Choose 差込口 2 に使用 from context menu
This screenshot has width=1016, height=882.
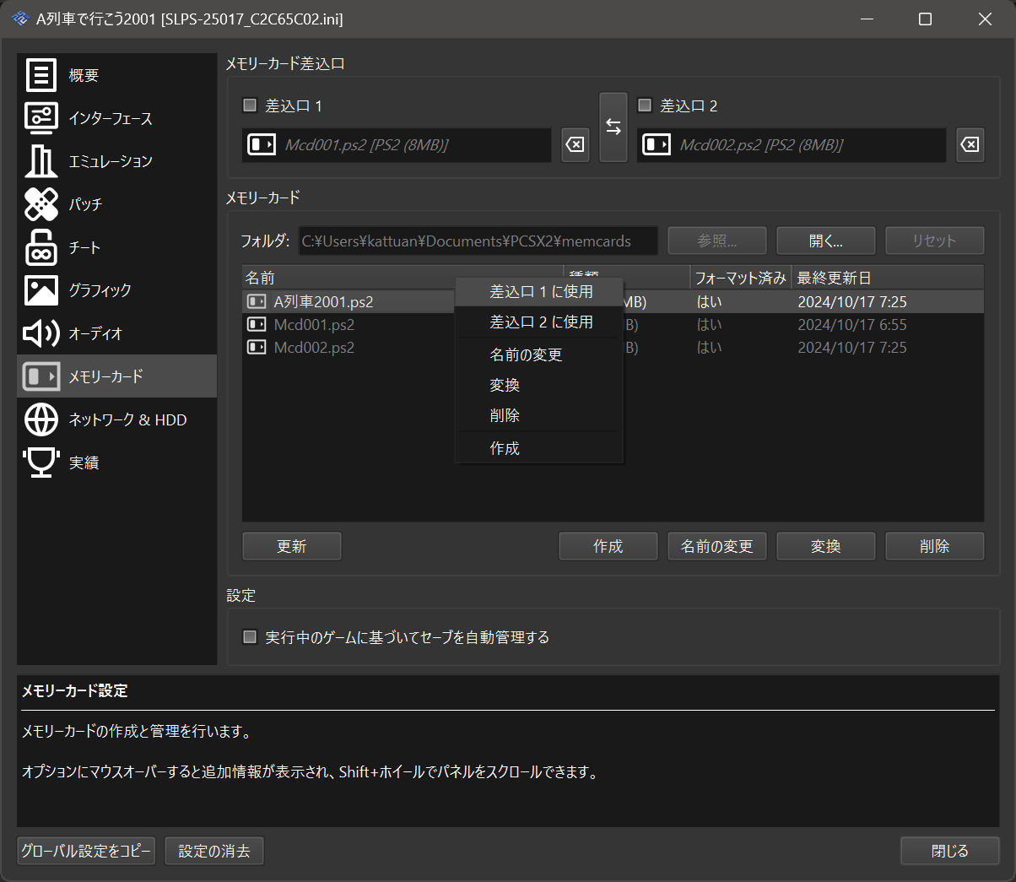pyautogui.click(x=539, y=322)
